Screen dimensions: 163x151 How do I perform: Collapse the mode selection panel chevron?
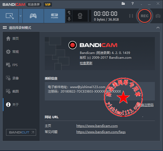[158, 28]
